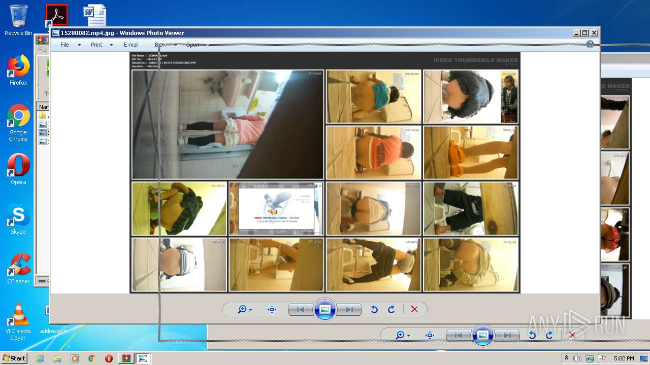This screenshot has width=650, height=365.
Task: Open the Burn menu in Photo Viewer
Action: click(x=160, y=45)
